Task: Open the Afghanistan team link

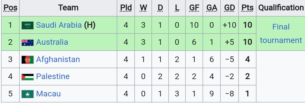Action: coord(58,60)
